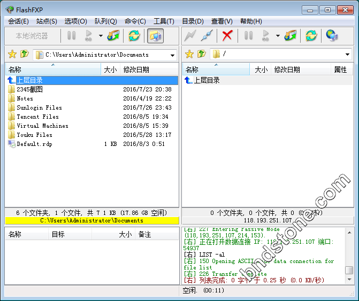Click the 118.193.251.107 server address bar

[268, 220]
